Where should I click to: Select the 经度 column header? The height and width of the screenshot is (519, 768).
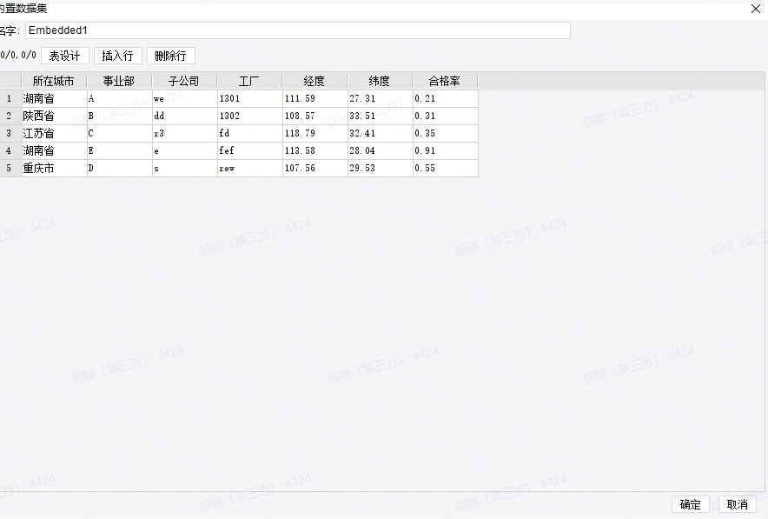(x=314, y=81)
